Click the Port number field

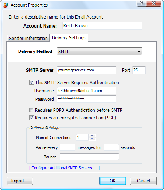pos(139,70)
